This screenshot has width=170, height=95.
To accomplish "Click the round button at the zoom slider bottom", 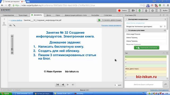I will point(12,53).
